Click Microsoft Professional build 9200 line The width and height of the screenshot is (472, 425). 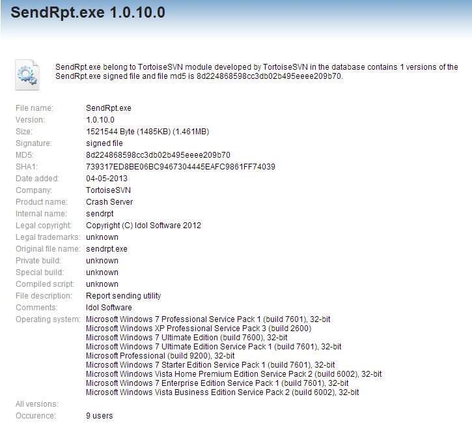[160, 356]
